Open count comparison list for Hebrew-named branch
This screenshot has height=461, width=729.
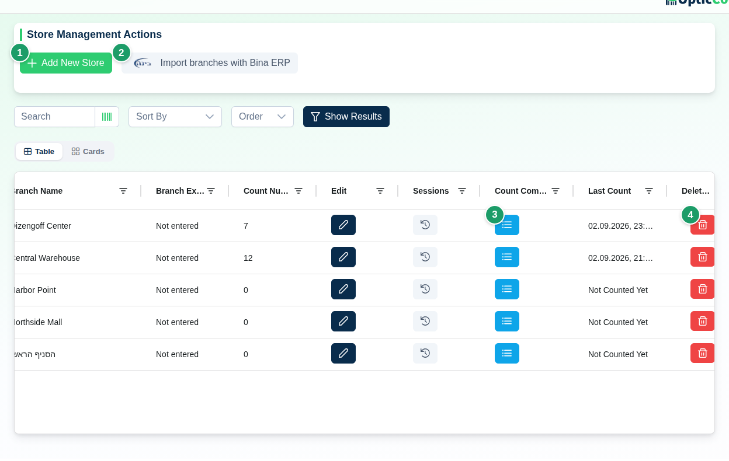[x=507, y=353]
